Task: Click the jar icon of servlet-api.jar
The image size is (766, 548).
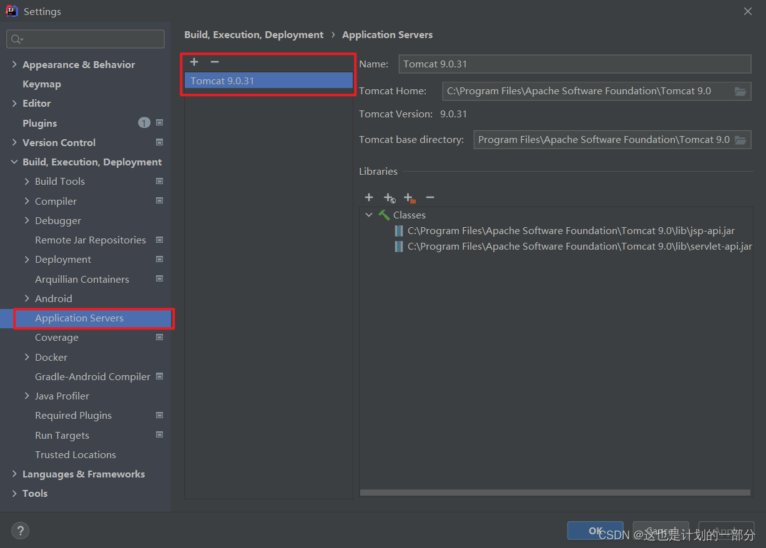Action: click(x=398, y=247)
